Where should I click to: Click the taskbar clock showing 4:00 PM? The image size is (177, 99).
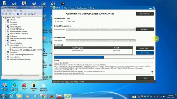point(170,97)
